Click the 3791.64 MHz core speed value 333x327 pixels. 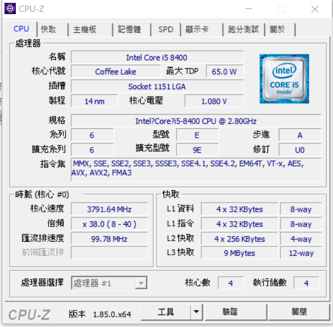pos(109,209)
